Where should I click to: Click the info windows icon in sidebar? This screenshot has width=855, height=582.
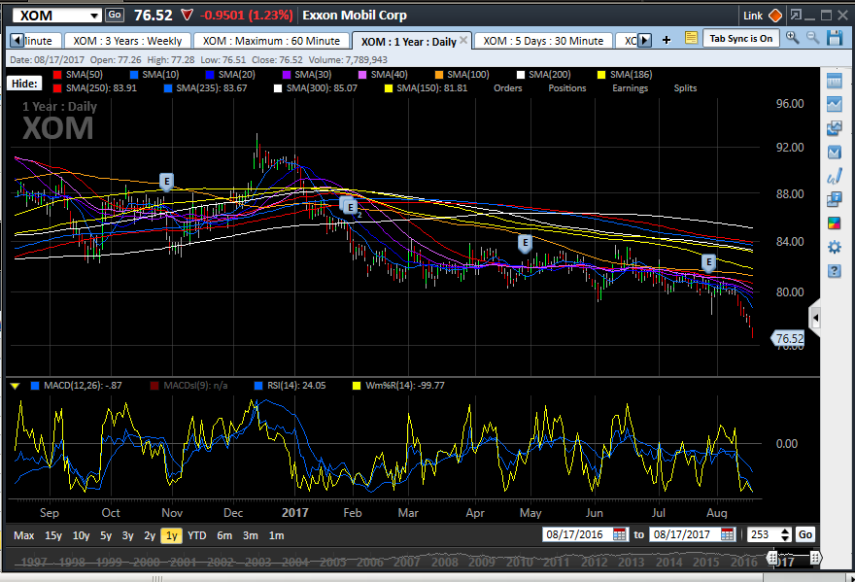[x=835, y=199]
